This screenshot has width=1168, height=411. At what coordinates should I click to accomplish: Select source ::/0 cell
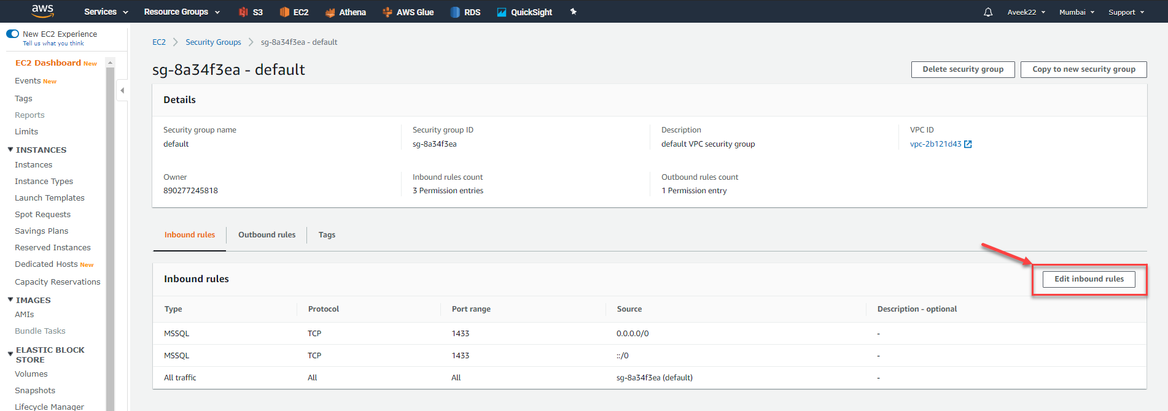623,356
